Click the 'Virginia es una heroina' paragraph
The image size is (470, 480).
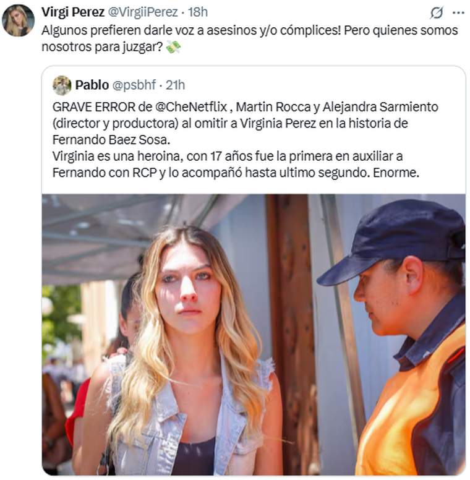pyautogui.click(x=236, y=165)
